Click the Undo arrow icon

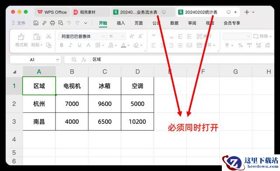(x=69, y=23)
